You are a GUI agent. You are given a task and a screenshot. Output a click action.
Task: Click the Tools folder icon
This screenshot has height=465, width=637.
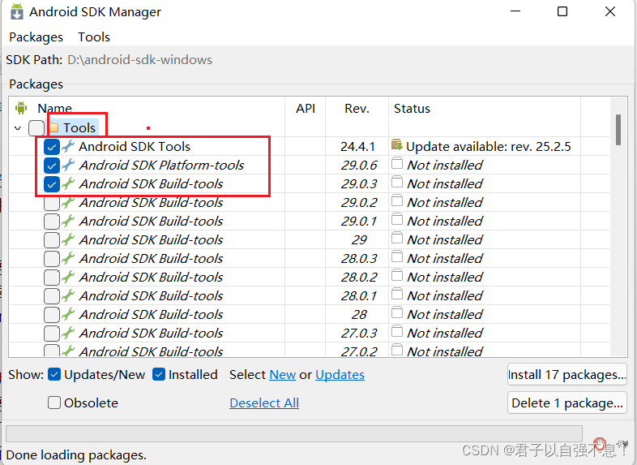53,127
